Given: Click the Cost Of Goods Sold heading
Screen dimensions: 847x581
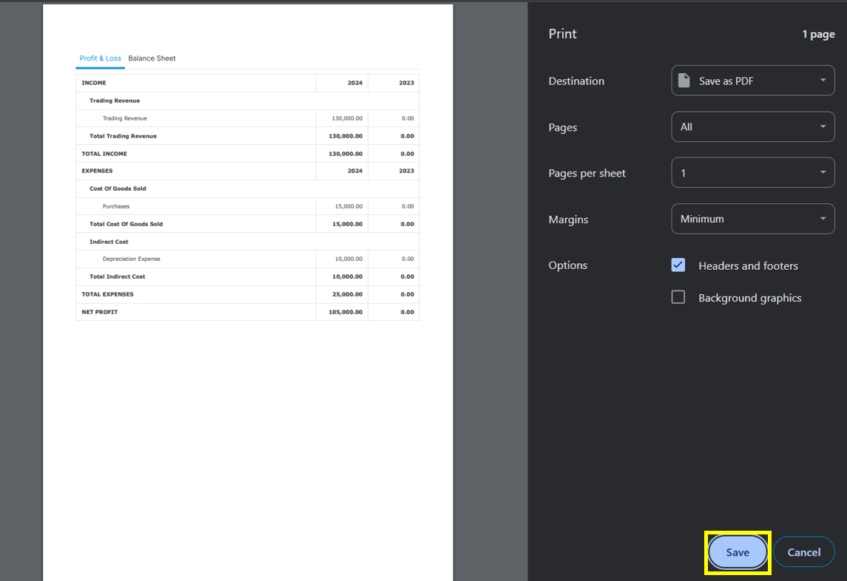Looking at the screenshot, I should tap(118, 189).
